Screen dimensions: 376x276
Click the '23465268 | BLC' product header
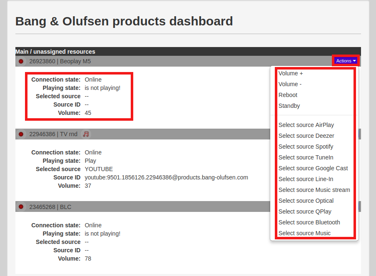50,207
